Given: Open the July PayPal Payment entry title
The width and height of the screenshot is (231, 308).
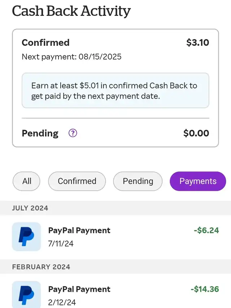Looking at the screenshot, I should (79, 230).
